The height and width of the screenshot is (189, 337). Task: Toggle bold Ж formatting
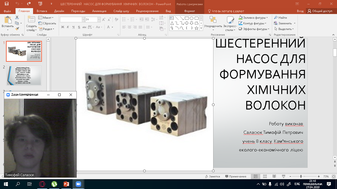click(x=63, y=27)
